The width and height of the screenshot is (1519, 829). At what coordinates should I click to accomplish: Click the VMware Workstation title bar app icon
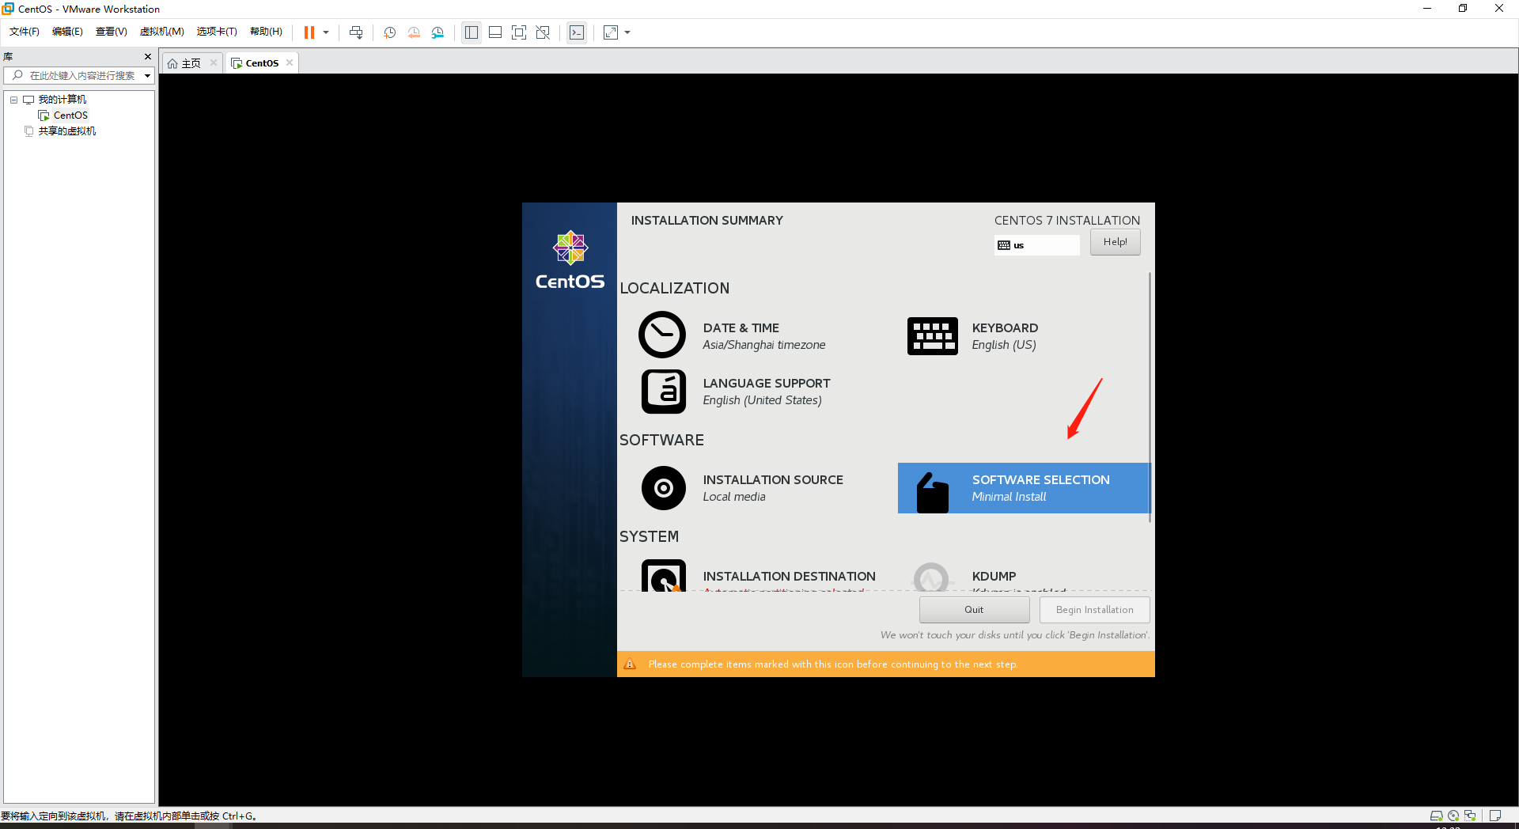click(x=8, y=9)
